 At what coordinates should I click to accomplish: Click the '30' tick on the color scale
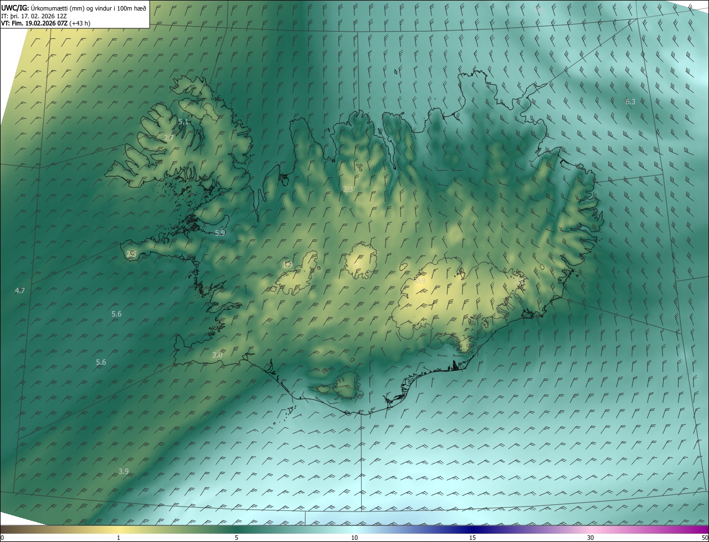pyautogui.click(x=590, y=538)
